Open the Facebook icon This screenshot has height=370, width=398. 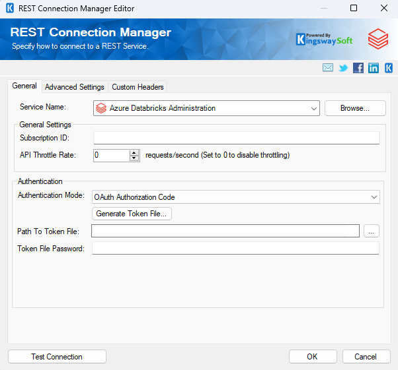pos(358,68)
